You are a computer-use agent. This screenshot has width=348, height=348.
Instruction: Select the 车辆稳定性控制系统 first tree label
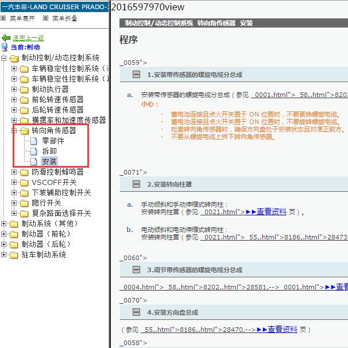click(69, 68)
